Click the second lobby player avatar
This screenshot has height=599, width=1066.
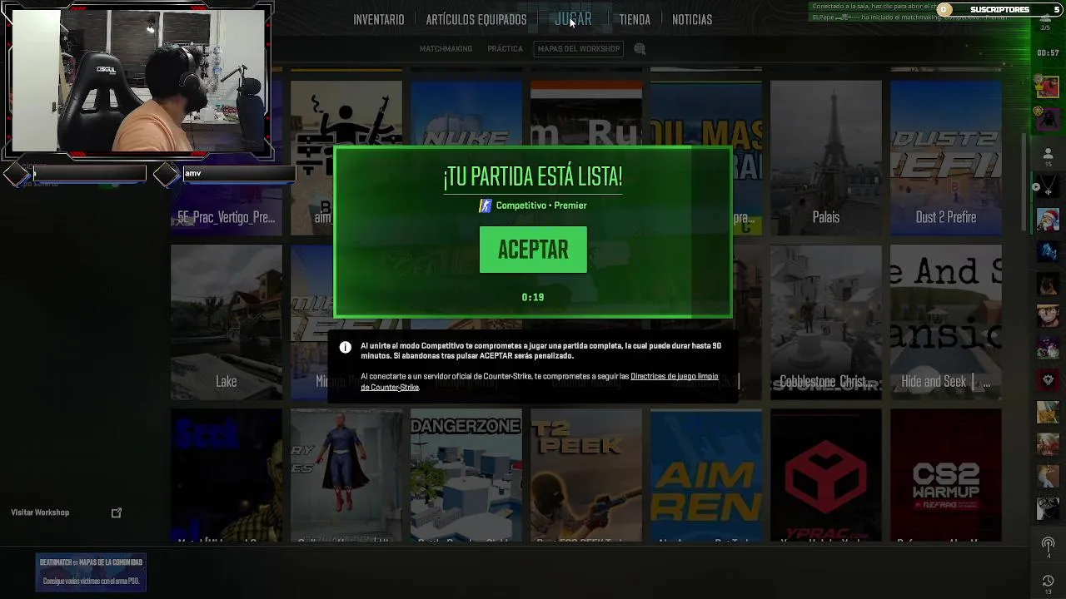coord(1048,120)
